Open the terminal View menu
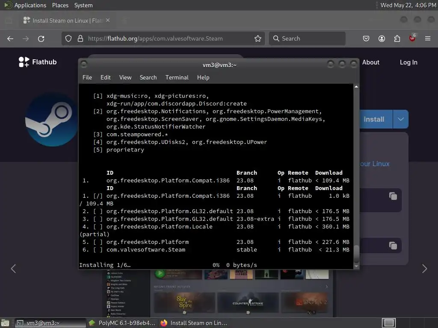438x328 pixels. pos(125,77)
